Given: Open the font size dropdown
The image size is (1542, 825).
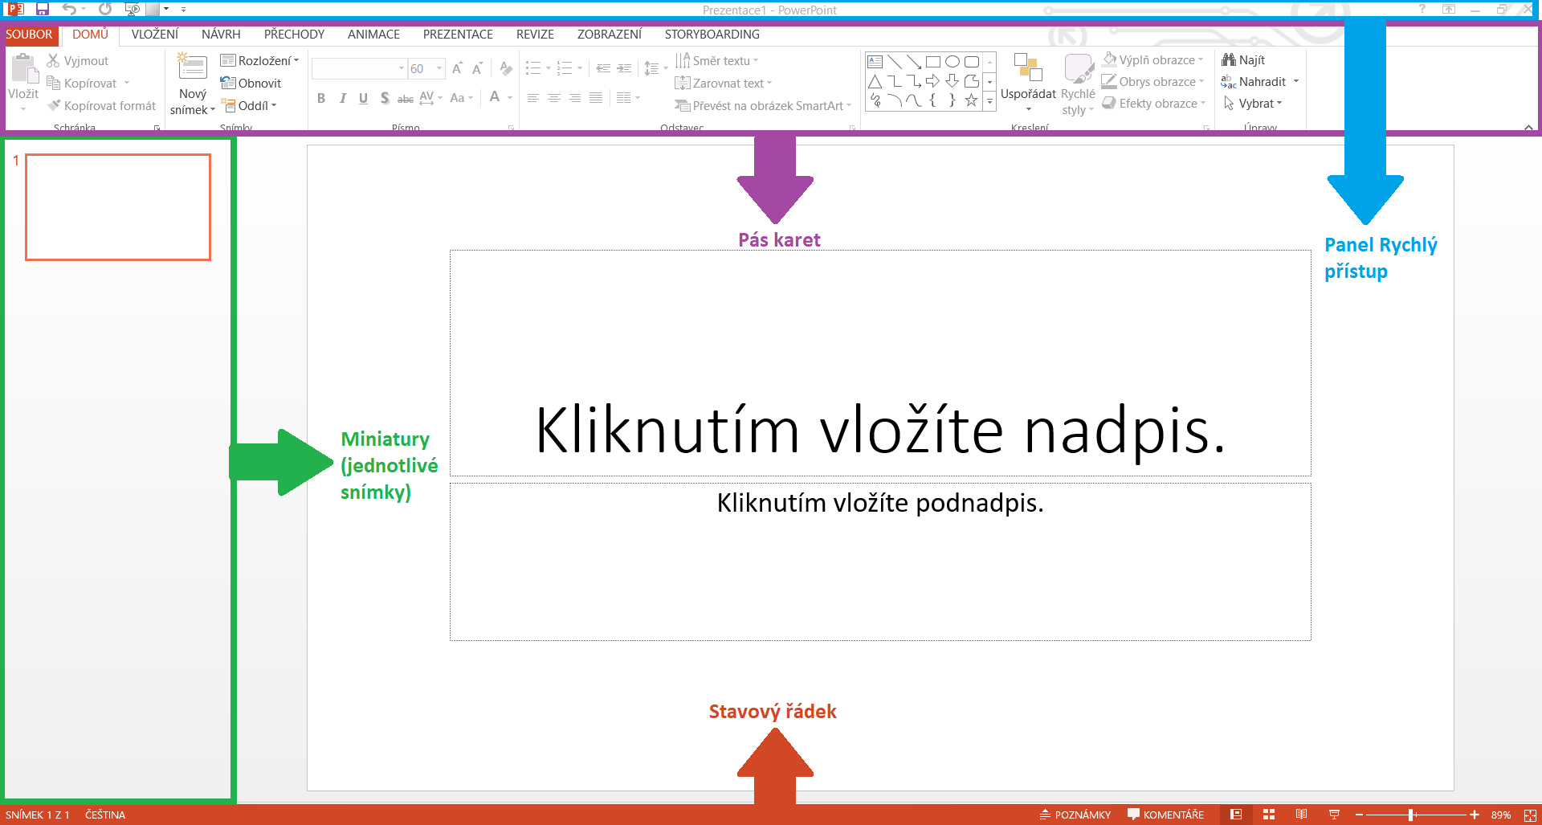Looking at the screenshot, I should pos(439,69).
